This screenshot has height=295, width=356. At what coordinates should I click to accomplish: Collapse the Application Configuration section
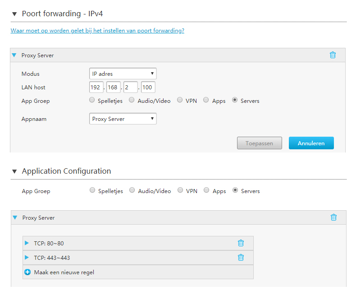click(x=14, y=171)
